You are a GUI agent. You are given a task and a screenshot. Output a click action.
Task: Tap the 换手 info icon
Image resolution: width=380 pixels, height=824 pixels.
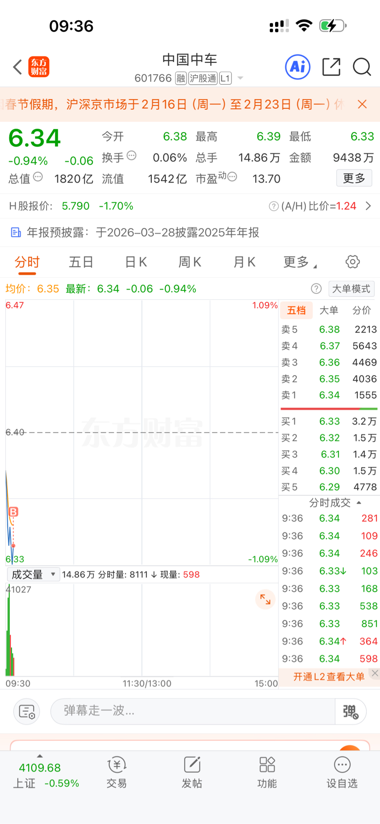[132, 155]
